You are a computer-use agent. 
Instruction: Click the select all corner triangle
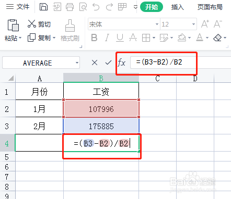(11, 78)
